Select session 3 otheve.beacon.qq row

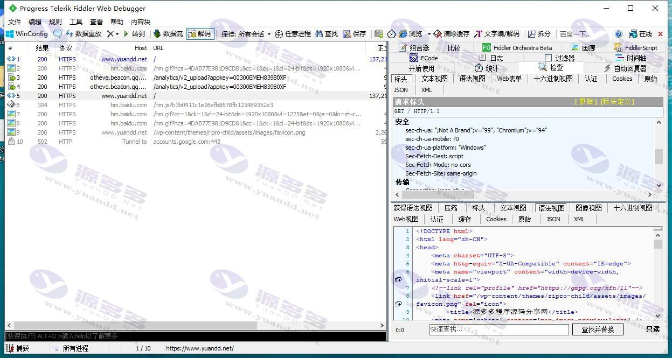pos(196,78)
